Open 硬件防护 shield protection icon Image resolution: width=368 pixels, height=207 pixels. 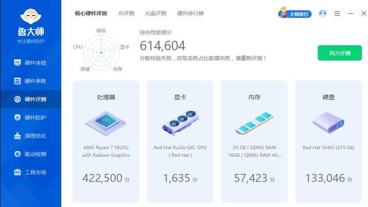tap(17, 117)
